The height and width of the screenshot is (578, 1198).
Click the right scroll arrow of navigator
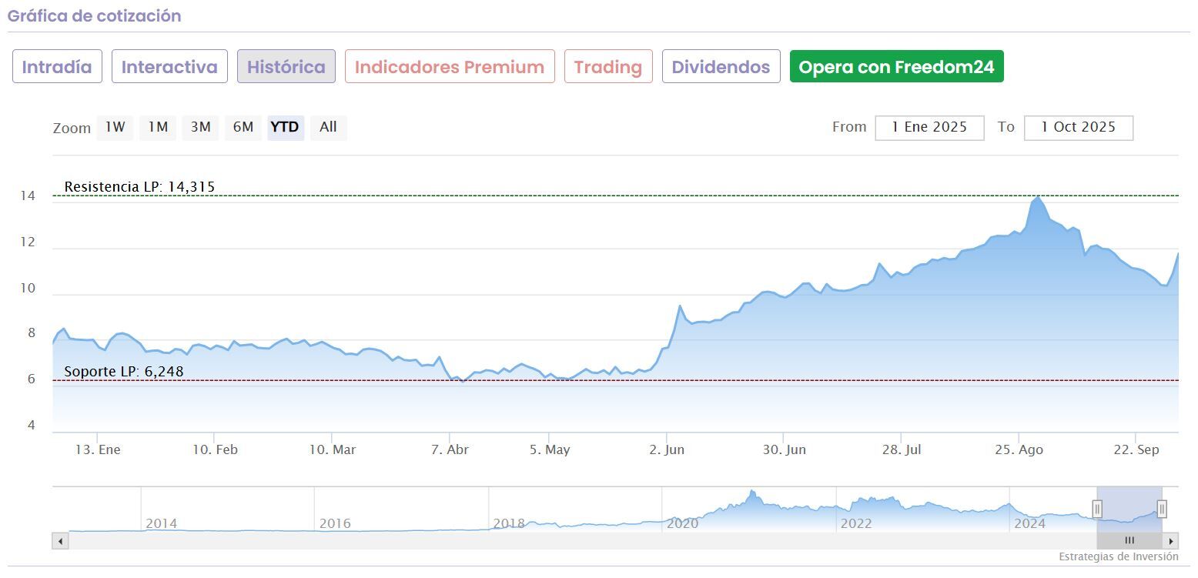click(1171, 541)
